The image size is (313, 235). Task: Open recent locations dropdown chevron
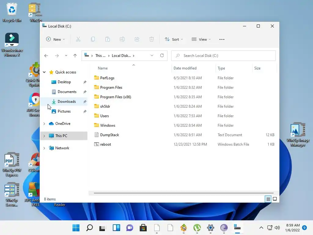tap(66, 56)
